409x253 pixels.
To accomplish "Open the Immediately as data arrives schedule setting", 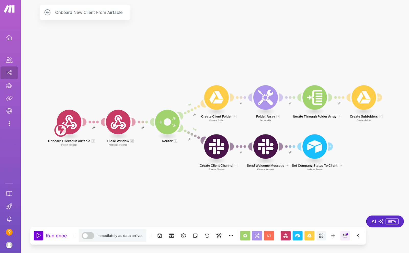I will pyautogui.click(x=120, y=236).
